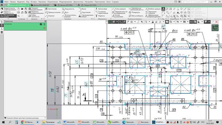The height and width of the screenshot is (125, 222).
Task: Click Повернуть rotate tool
Action: (134, 12)
